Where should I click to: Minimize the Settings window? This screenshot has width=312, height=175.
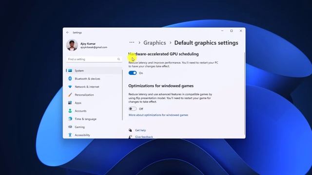tap(222, 31)
